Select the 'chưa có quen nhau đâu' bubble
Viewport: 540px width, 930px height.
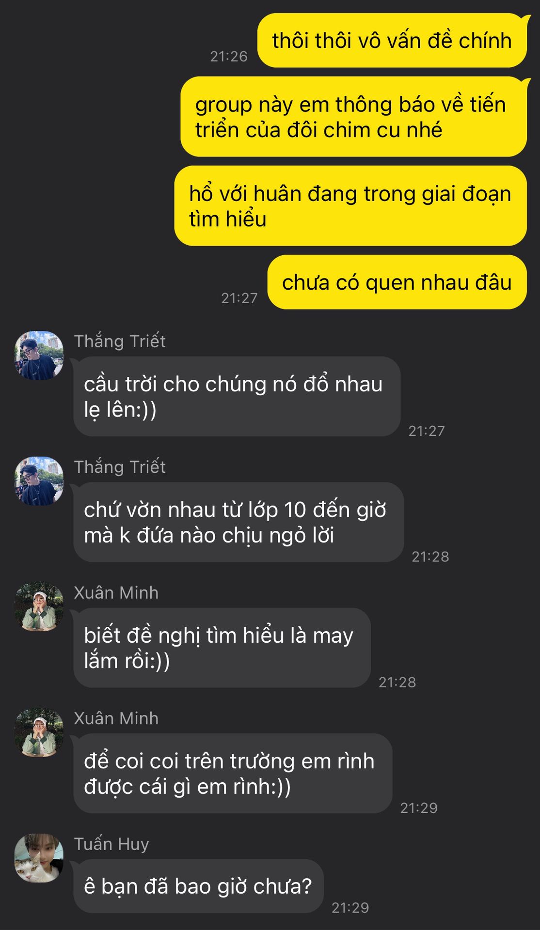(x=397, y=282)
